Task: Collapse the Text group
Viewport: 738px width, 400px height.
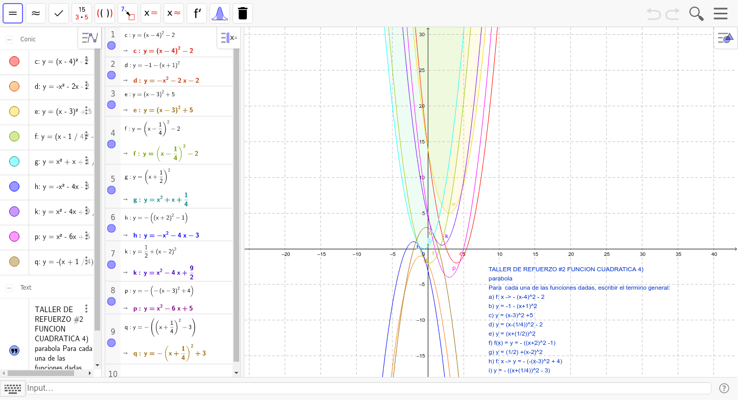Action: (9, 288)
